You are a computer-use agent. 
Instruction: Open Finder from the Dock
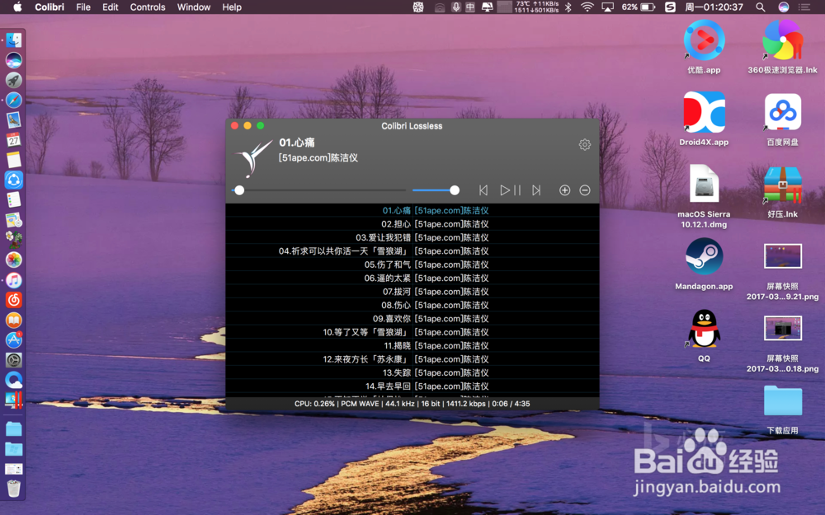point(13,39)
